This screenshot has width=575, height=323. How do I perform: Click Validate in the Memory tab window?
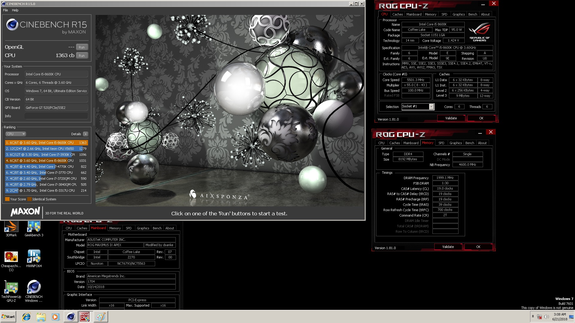pos(448,247)
